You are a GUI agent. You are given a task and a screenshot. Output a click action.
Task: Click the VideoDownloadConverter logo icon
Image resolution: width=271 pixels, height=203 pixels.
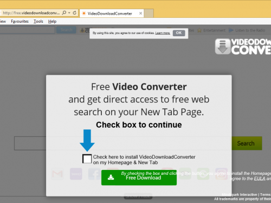(223, 47)
